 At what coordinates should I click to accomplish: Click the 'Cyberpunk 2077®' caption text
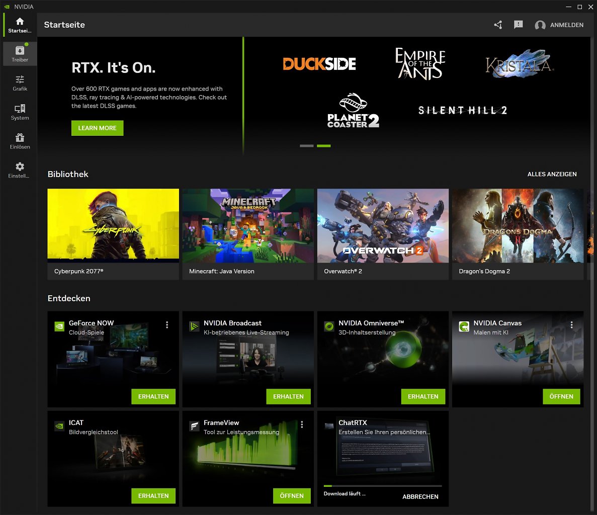coord(79,272)
